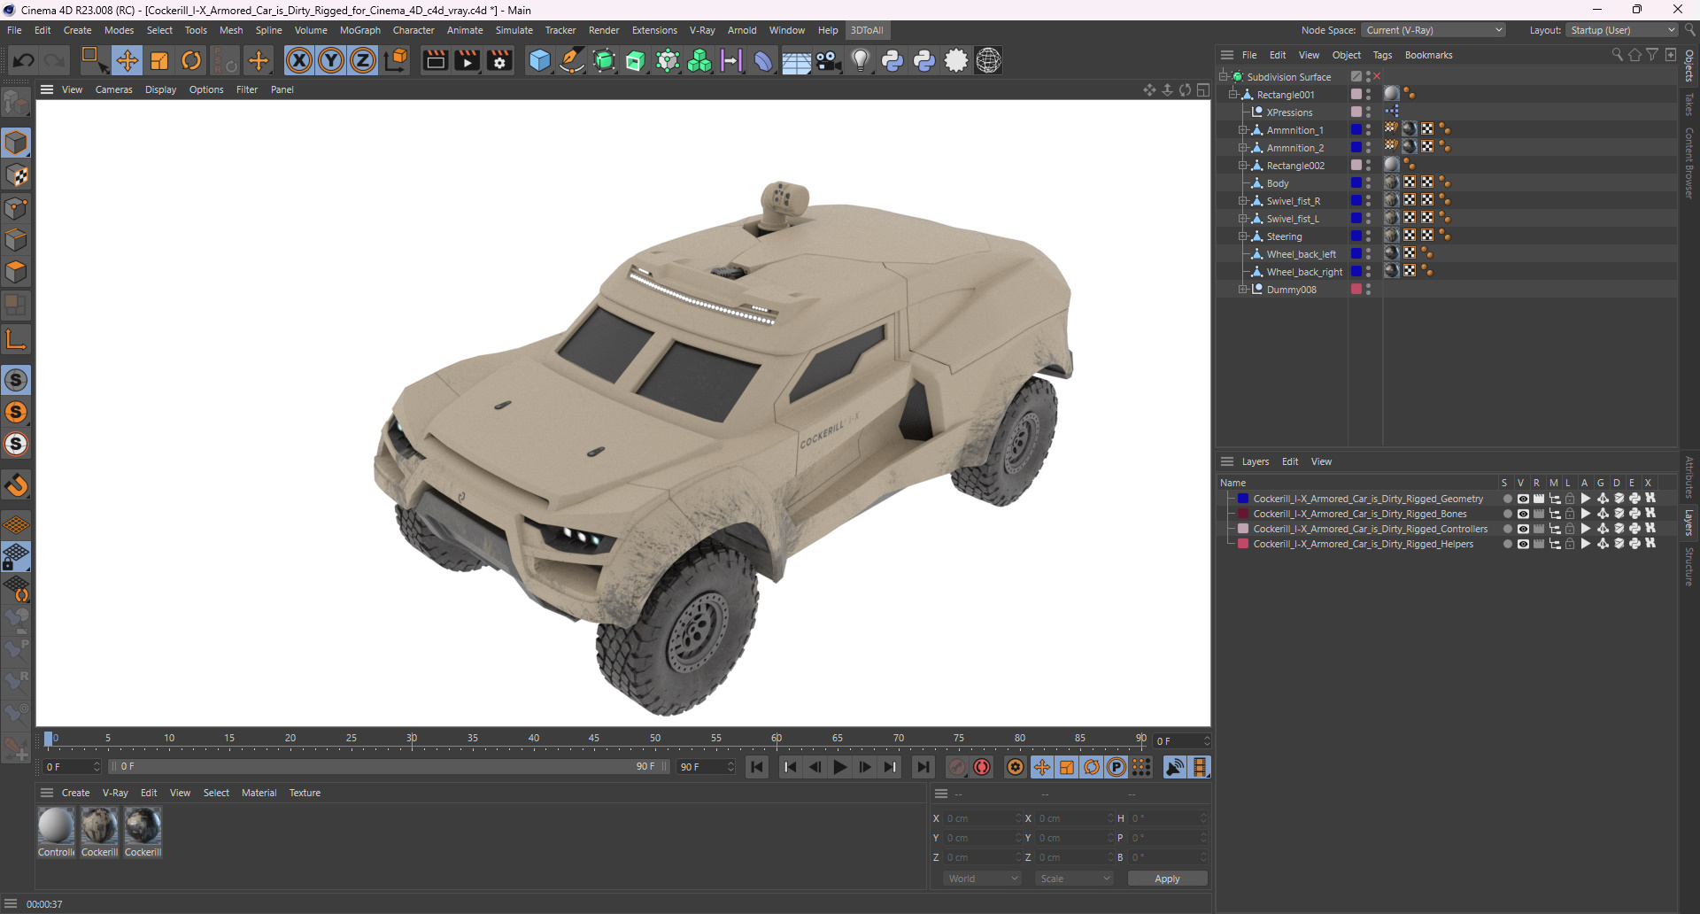
Task: Toggle solo for Rigged_Geometry layer
Action: (x=1507, y=499)
